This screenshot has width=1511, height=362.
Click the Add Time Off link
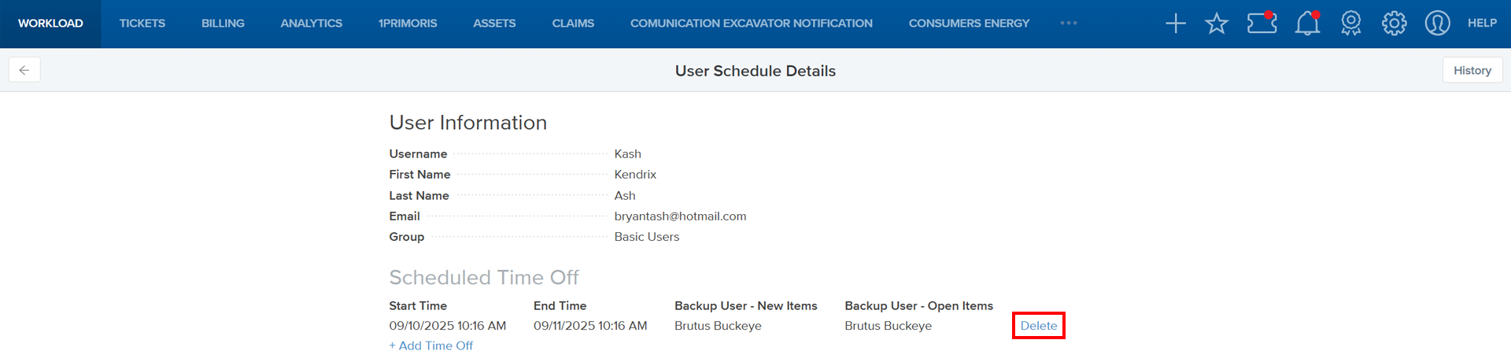pyautogui.click(x=431, y=345)
